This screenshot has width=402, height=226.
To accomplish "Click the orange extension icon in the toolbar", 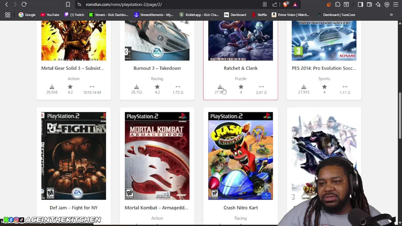I will [x=329, y=4].
